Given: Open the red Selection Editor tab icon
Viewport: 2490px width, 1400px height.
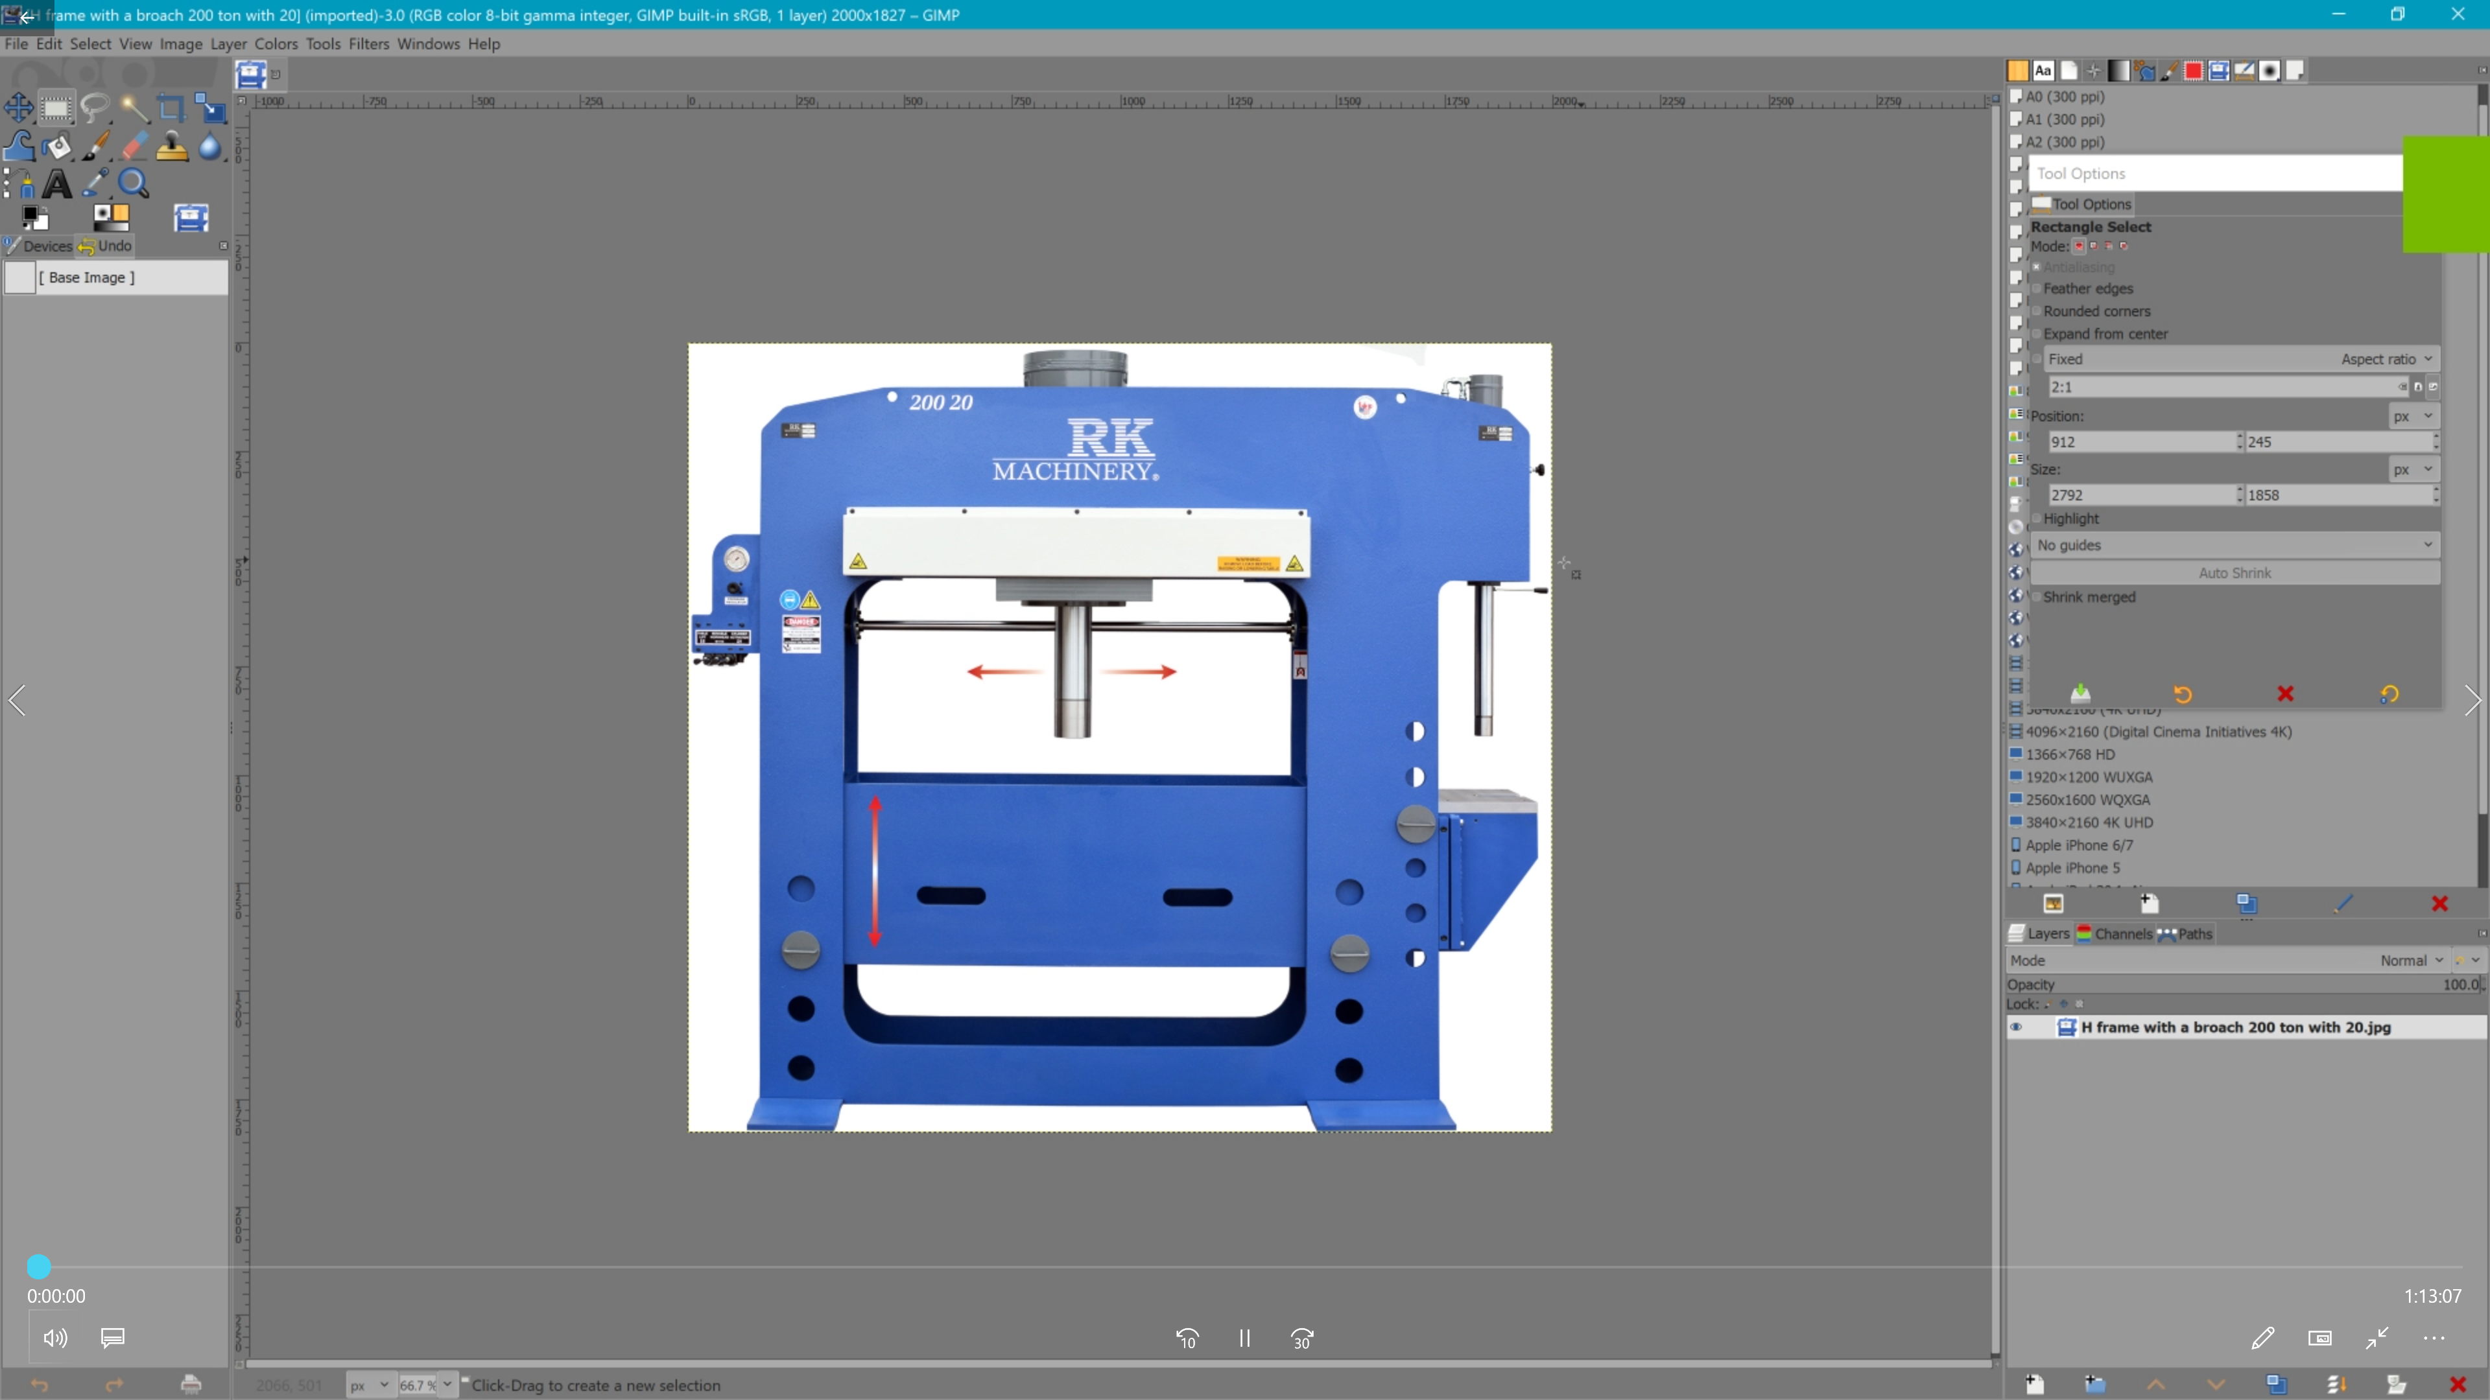Looking at the screenshot, I should tap(2193, 71).
